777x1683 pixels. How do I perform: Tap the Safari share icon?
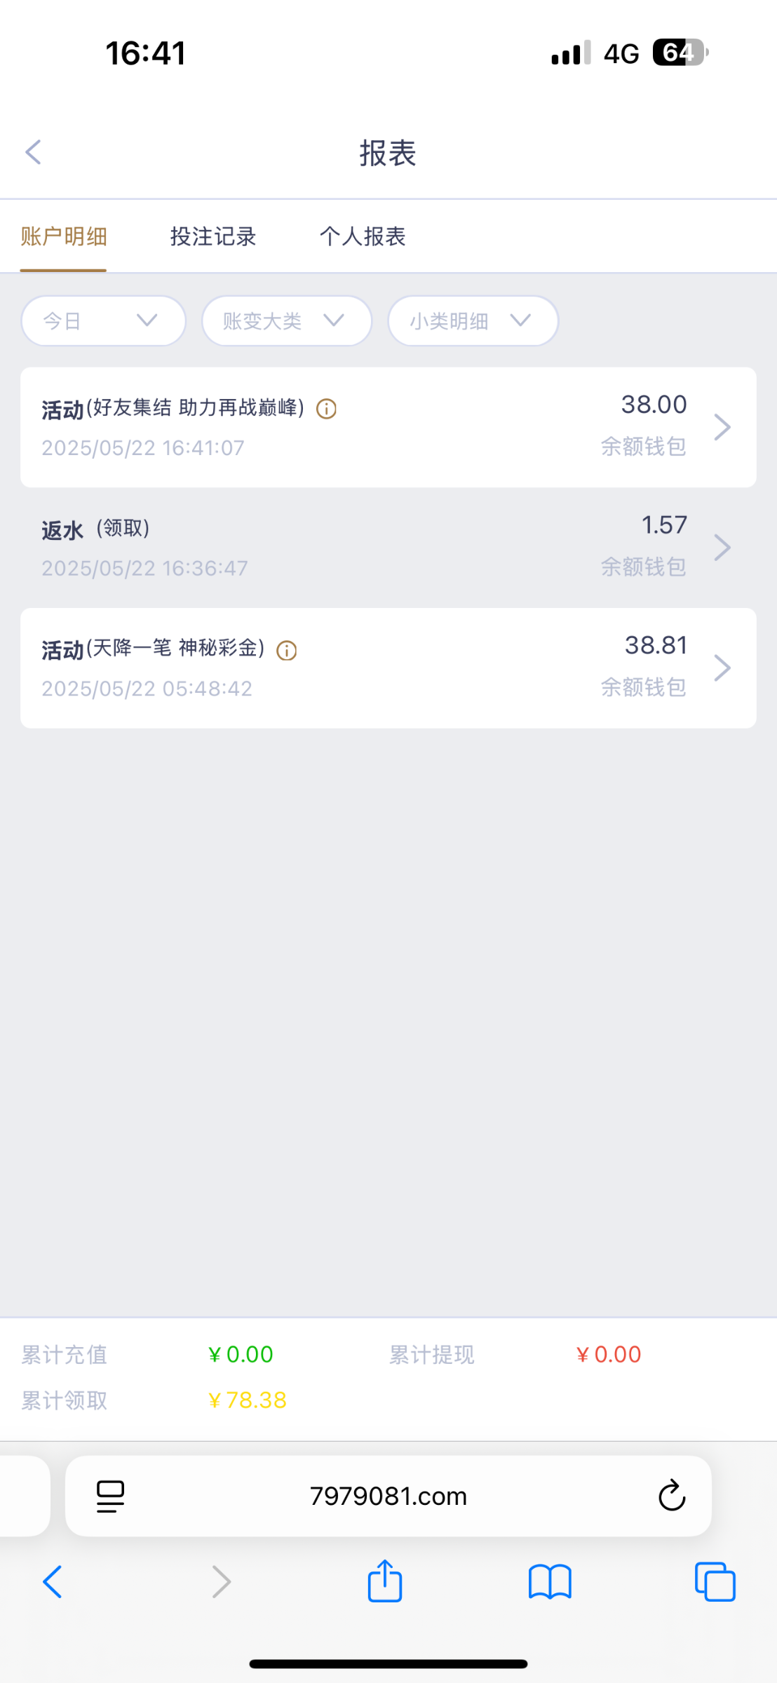[385, 1581]
